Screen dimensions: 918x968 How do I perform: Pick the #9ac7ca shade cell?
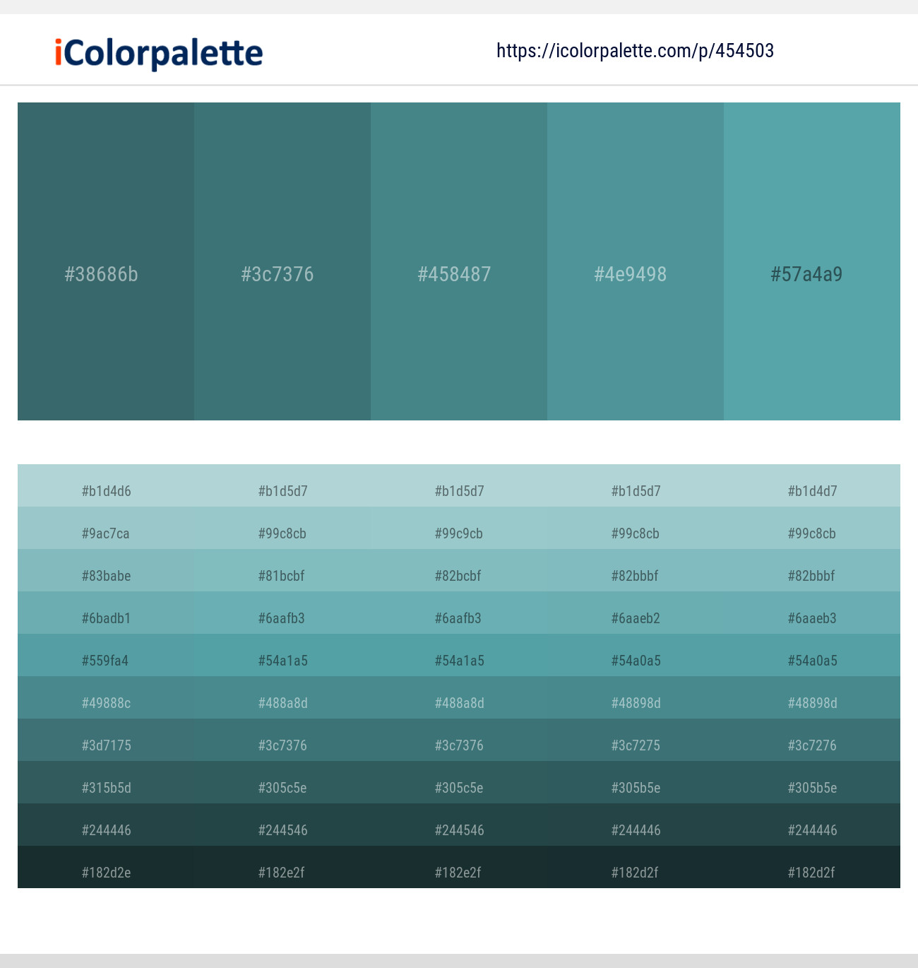pos(106,528)
